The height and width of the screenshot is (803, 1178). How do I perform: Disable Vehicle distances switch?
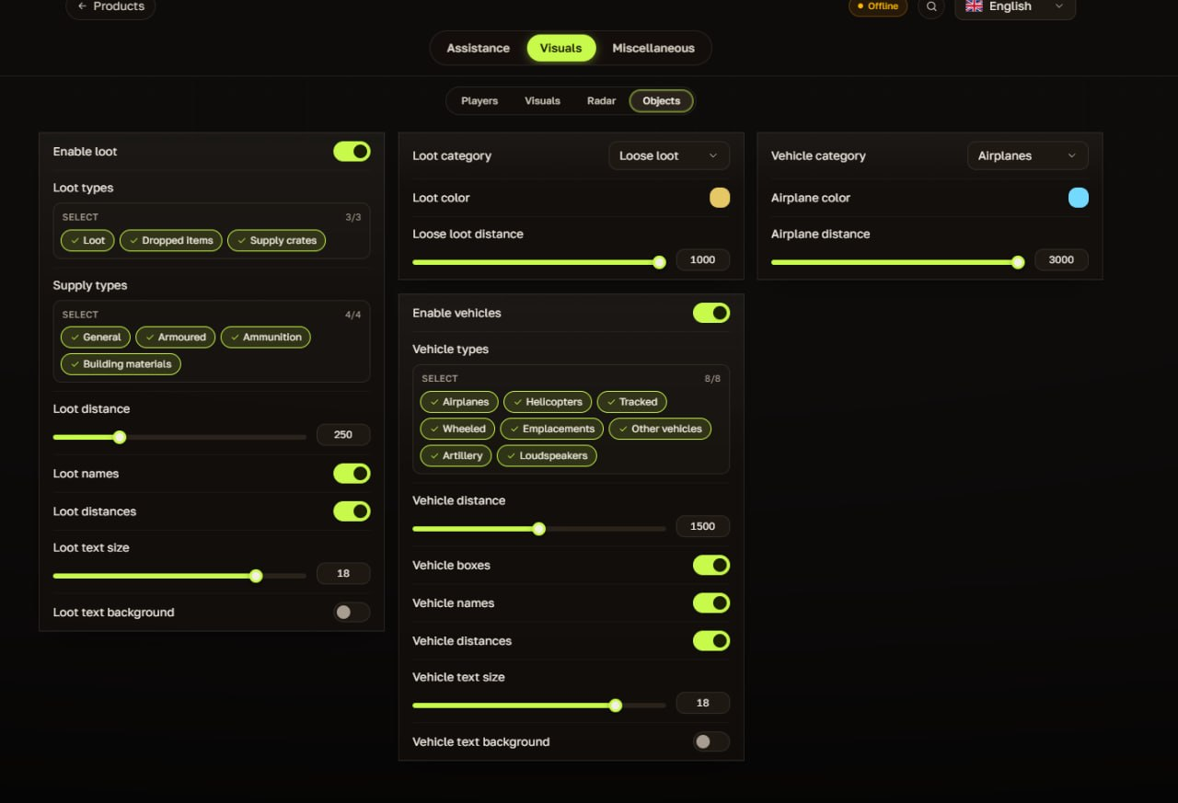(x=711, y=641)
